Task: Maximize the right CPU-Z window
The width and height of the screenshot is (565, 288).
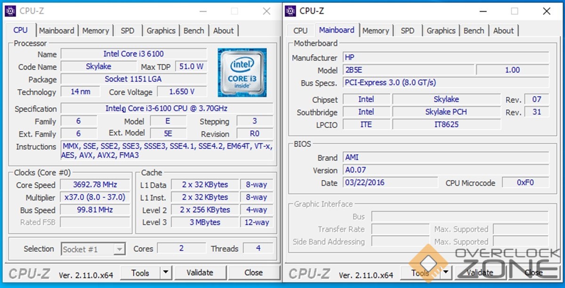Action: [515, 11]
